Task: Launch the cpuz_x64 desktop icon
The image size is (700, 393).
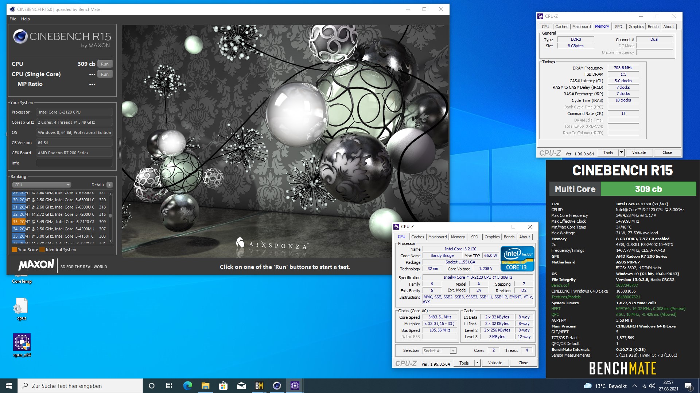Action: pyautogui.click(x=22, y=345)
